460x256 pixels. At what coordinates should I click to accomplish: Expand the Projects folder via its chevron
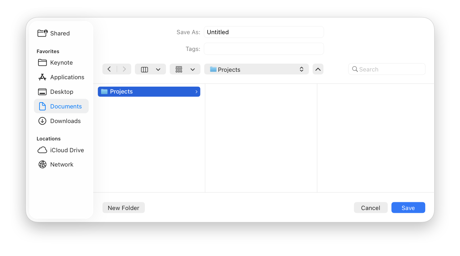coord(196,92)
